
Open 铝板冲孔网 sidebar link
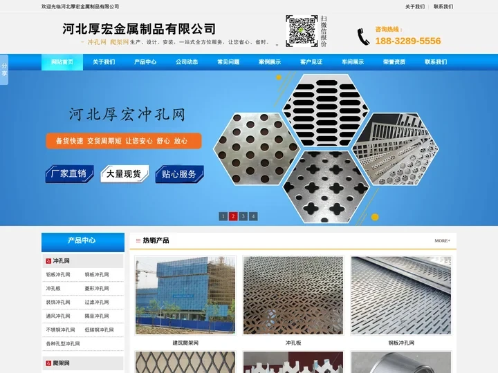click(58, 275)
